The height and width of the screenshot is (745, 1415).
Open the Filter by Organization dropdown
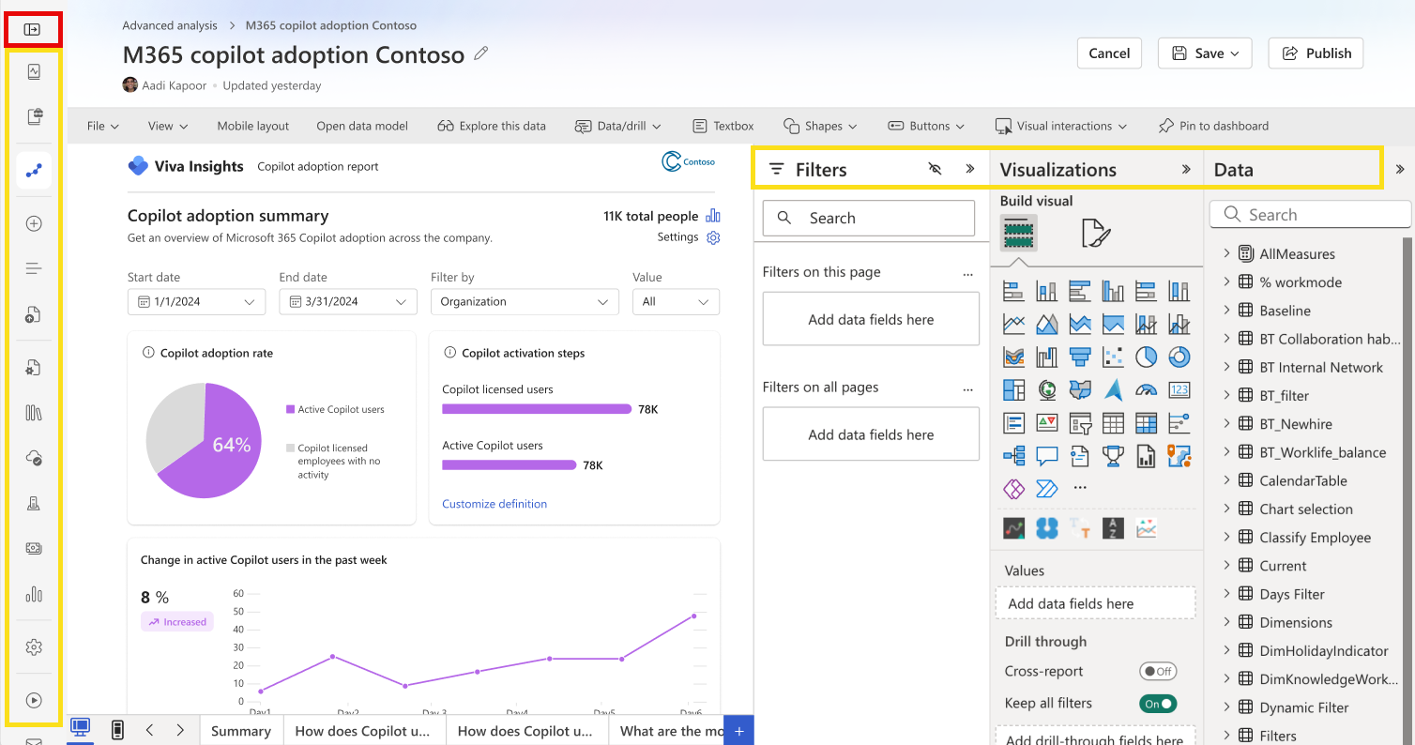(524, 302)
